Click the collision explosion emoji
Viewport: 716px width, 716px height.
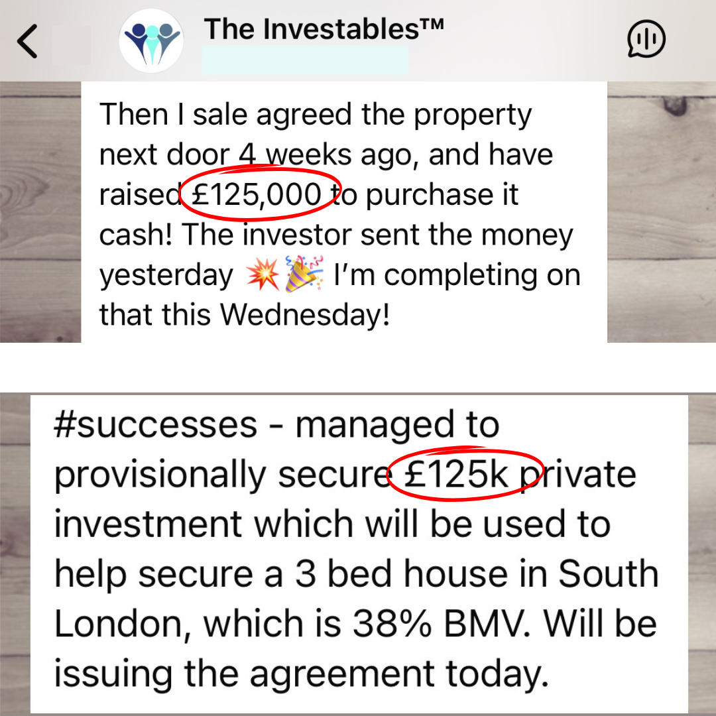(x=262, y=275)
